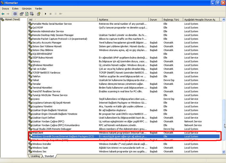Click gear icon of TuneUp WinStyler Theme Service
This screenshot has width=226, height=163.
tap(30, 95)
